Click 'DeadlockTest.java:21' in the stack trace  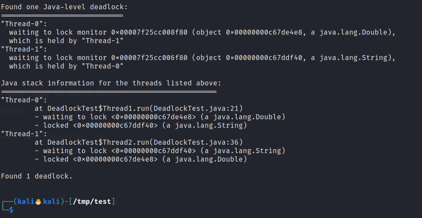click(196, 109)
